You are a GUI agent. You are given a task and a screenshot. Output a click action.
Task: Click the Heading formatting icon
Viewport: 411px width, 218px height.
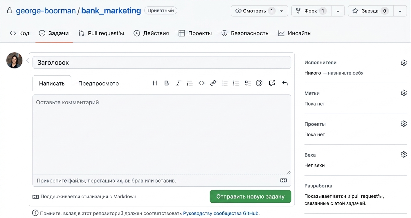pyautogui.click(x=155, y=83)
